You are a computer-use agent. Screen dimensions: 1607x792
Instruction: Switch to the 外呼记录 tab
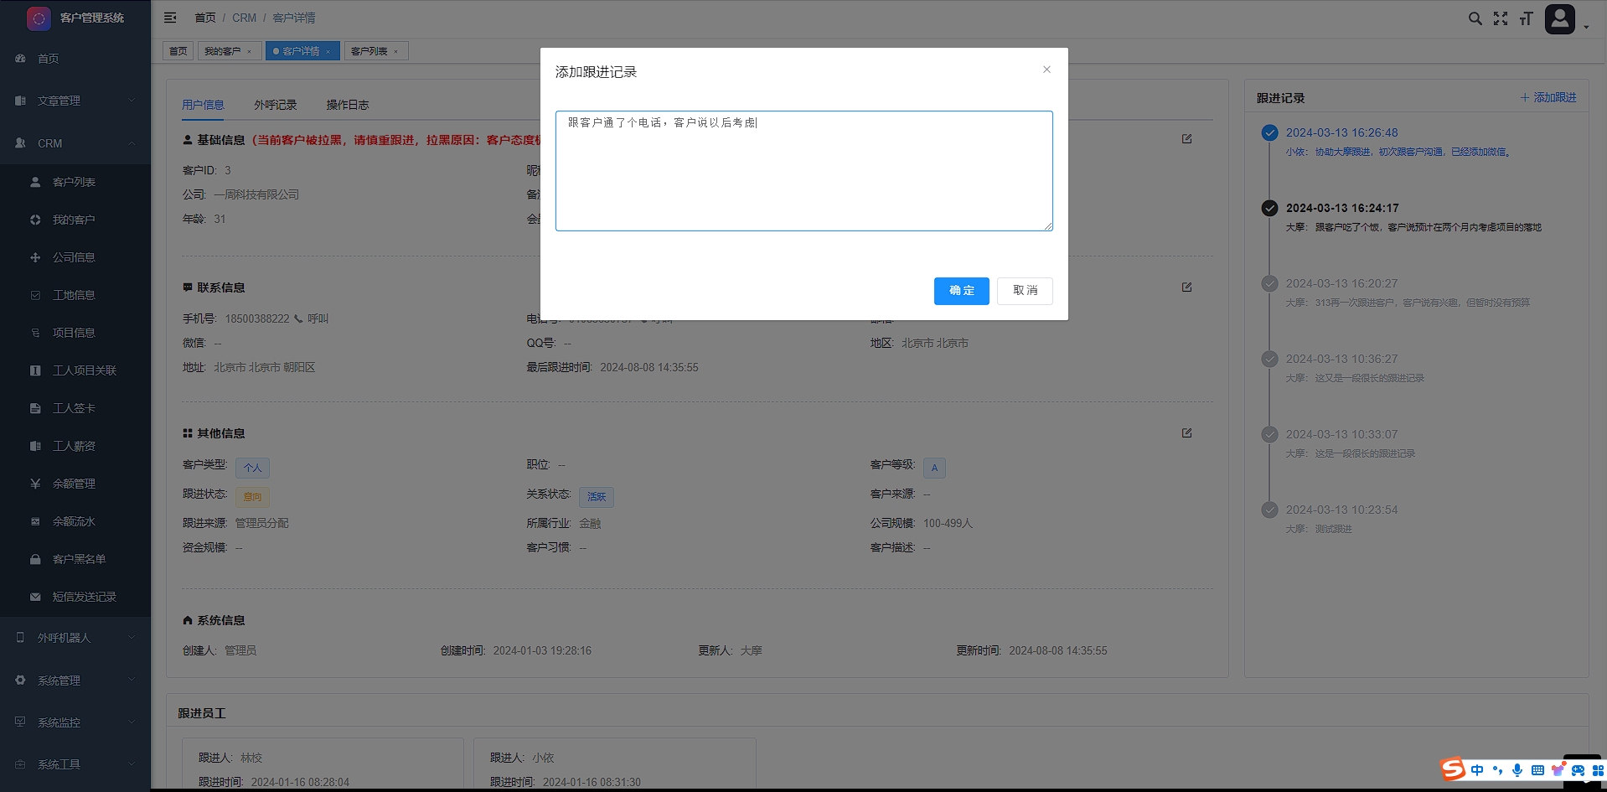[276, 105]
